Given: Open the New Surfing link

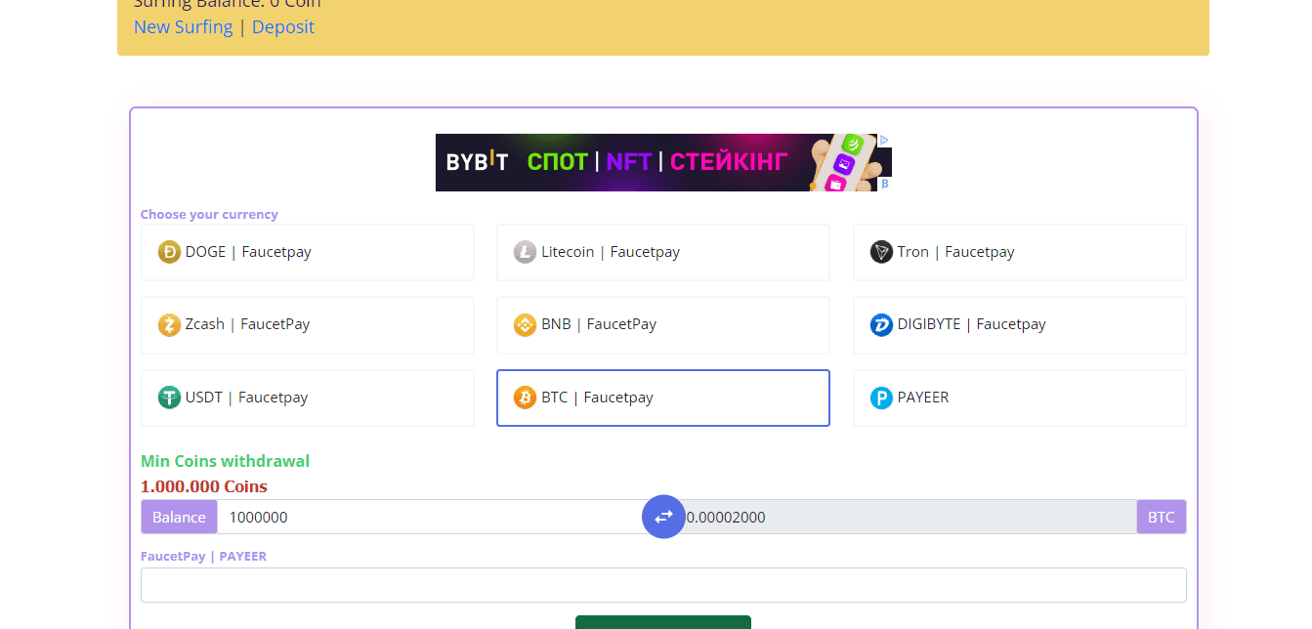Looking at the screenshot, I should tap(183, 26).
